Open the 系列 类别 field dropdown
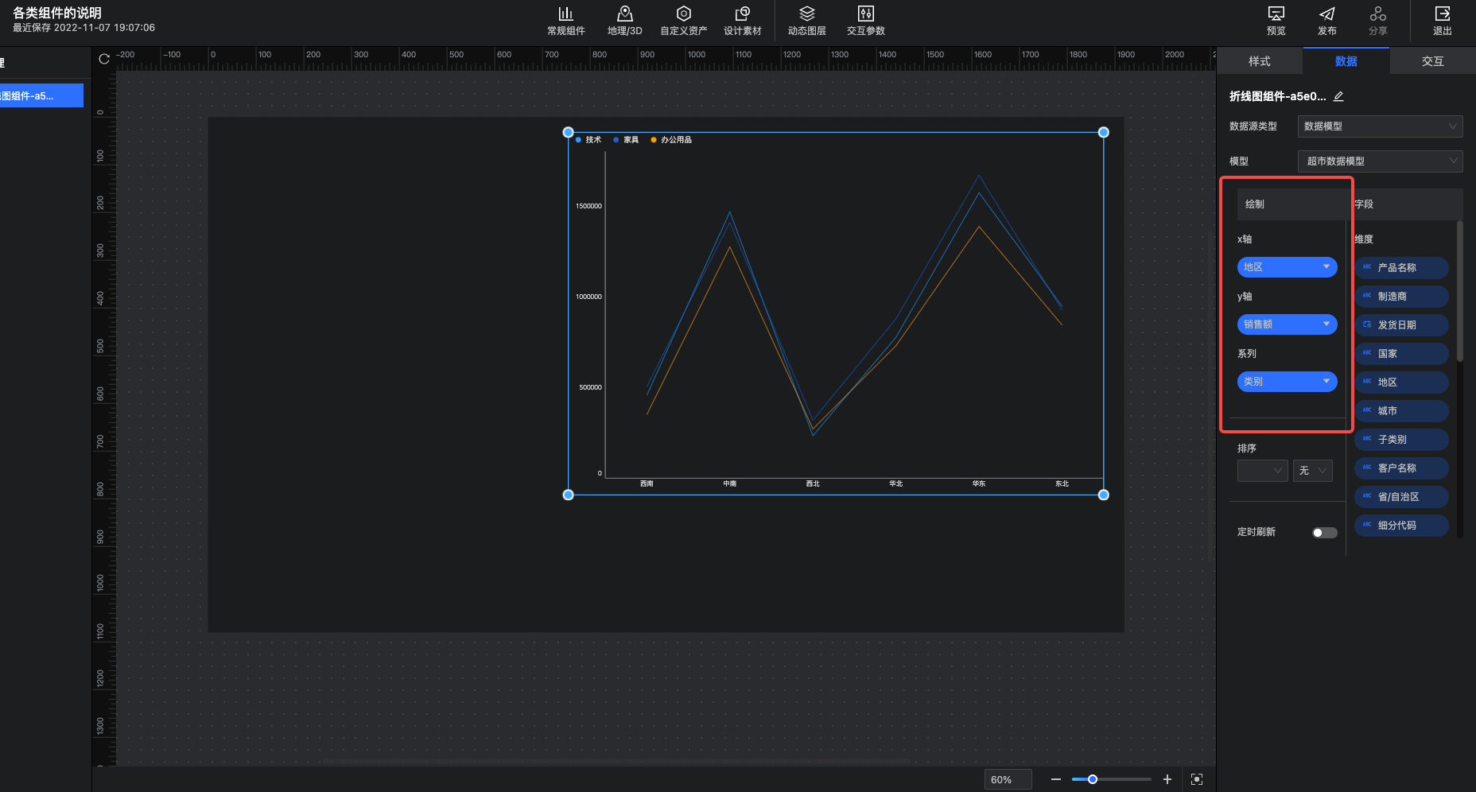The image size is (1476, 792). click(x=1287, y=382)
